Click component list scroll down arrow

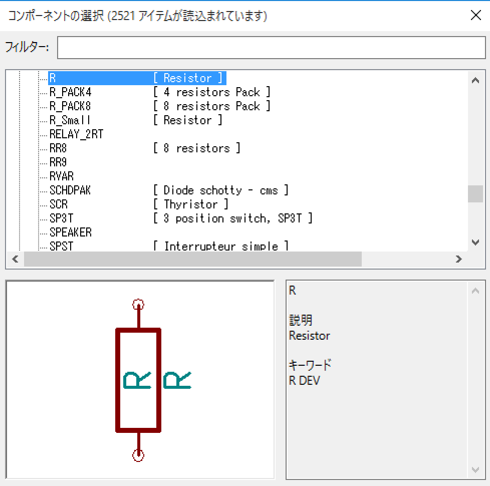point(475,242)
